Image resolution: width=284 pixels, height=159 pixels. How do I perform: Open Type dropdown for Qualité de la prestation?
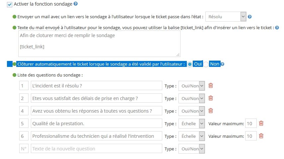point(191,124)
